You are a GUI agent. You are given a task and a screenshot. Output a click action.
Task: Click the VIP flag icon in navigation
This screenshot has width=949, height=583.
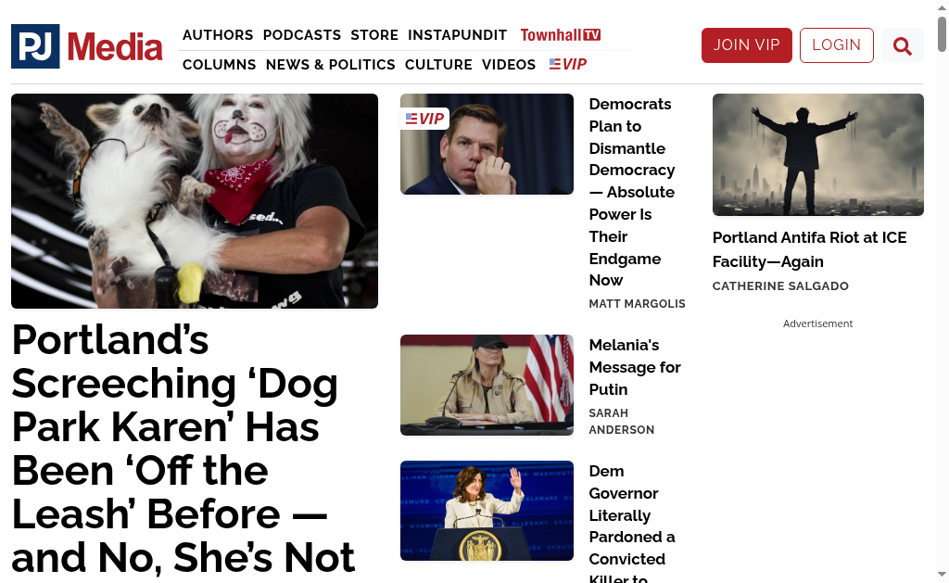coord(568,64)
